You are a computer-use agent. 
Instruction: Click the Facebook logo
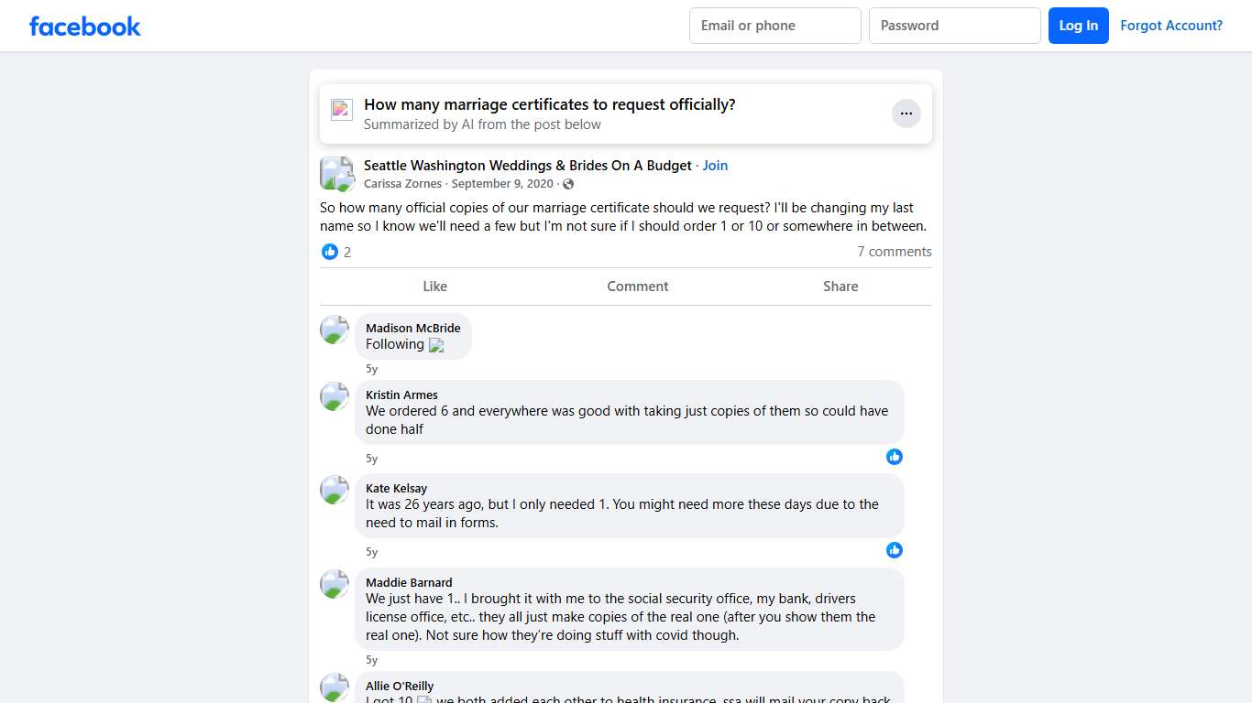(x=85, y=26)
